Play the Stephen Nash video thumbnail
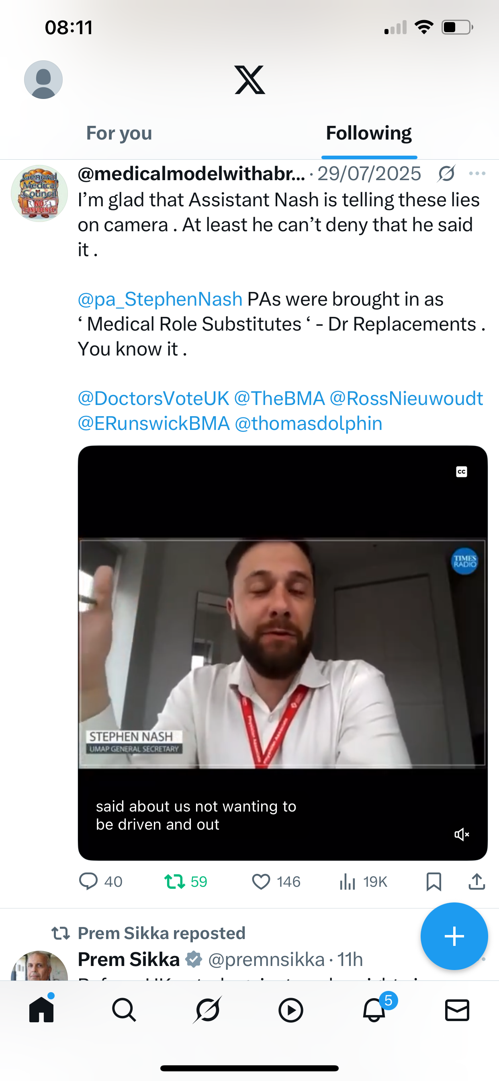This screenshot has width=499, height=1081. pos(282,653)
